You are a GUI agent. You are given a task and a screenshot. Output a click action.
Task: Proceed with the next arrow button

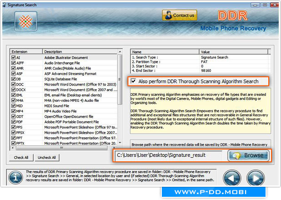256,178
